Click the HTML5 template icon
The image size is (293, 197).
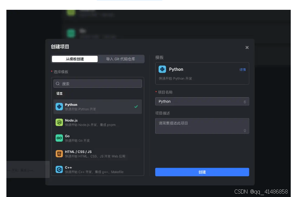tap(59, 154)
